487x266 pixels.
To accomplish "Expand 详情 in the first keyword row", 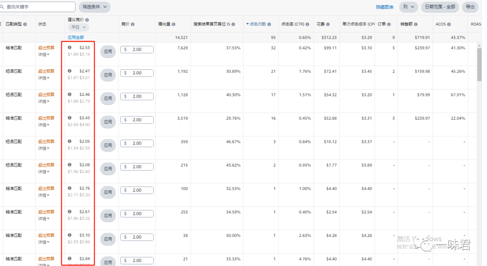I will [42, 54].
